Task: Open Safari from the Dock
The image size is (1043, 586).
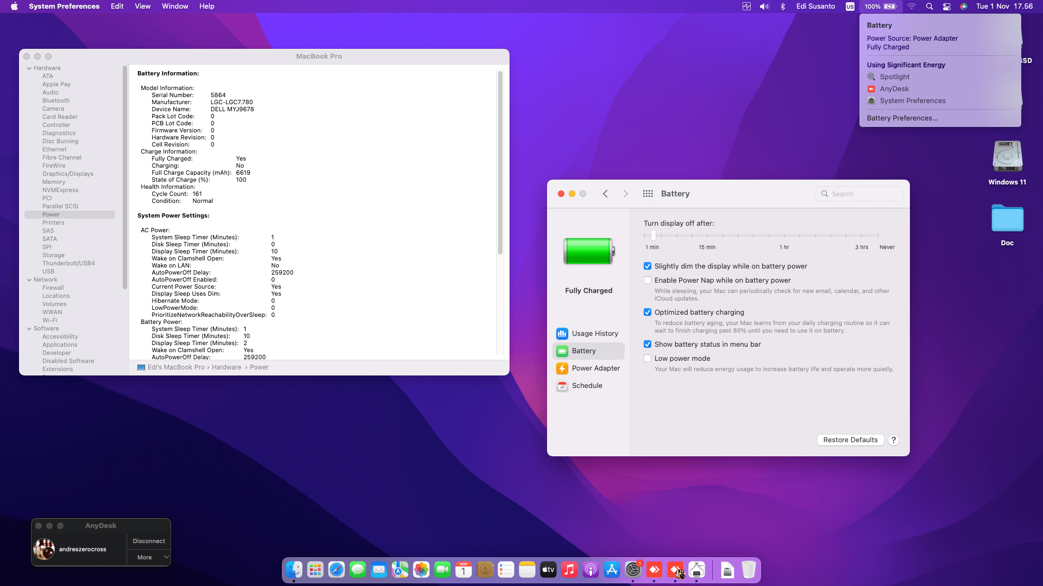Action: (x=336, y=570)
